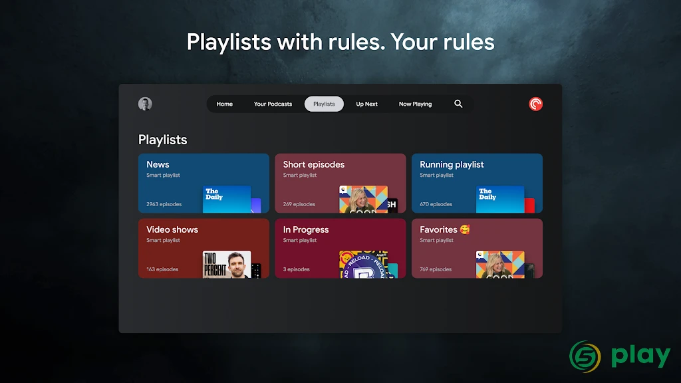Open the Running playlist card
Viewport: 681px width, 383px height.
tap(477, 184)
